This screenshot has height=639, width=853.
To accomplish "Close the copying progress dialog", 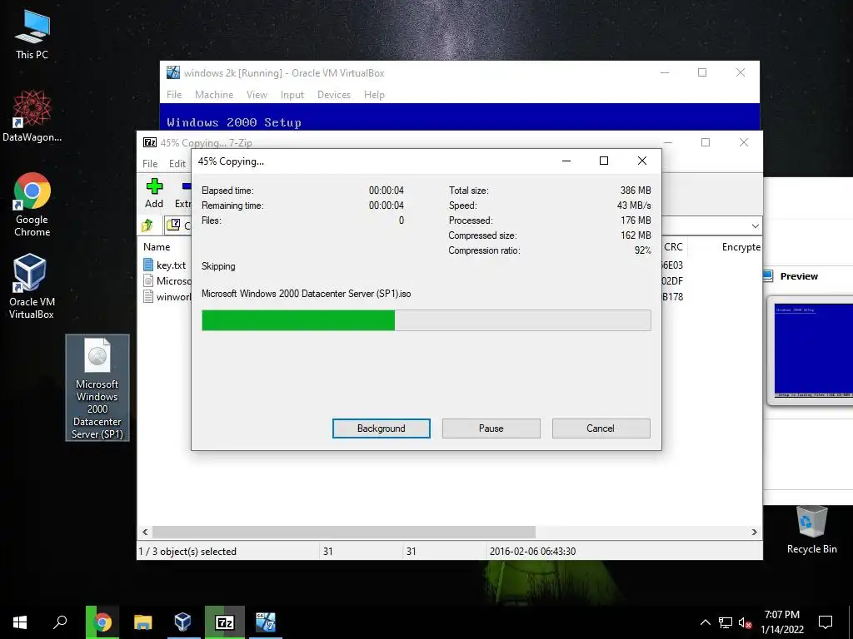I will coord(642,161).
